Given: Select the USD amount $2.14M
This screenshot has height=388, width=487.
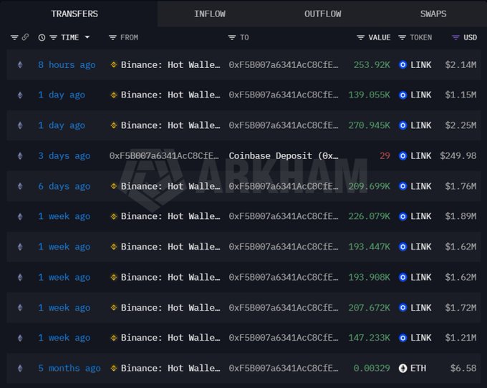Looking at the screenshot, I should point(461,64).
